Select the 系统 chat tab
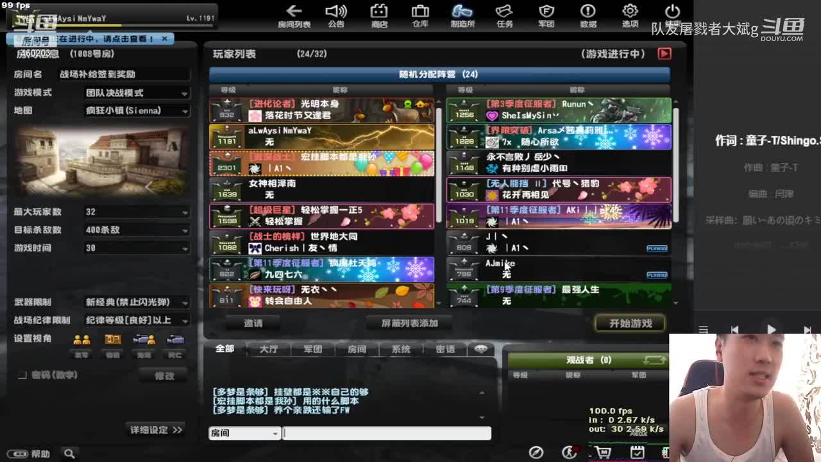Screen dimensions: 821x462 [401, 349]
